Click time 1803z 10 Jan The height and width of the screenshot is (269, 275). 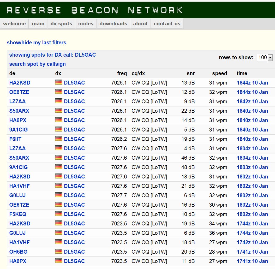[x=252, y=167]
